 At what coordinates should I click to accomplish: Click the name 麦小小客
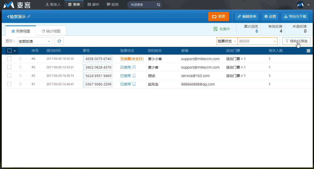(x=155, y=59)
